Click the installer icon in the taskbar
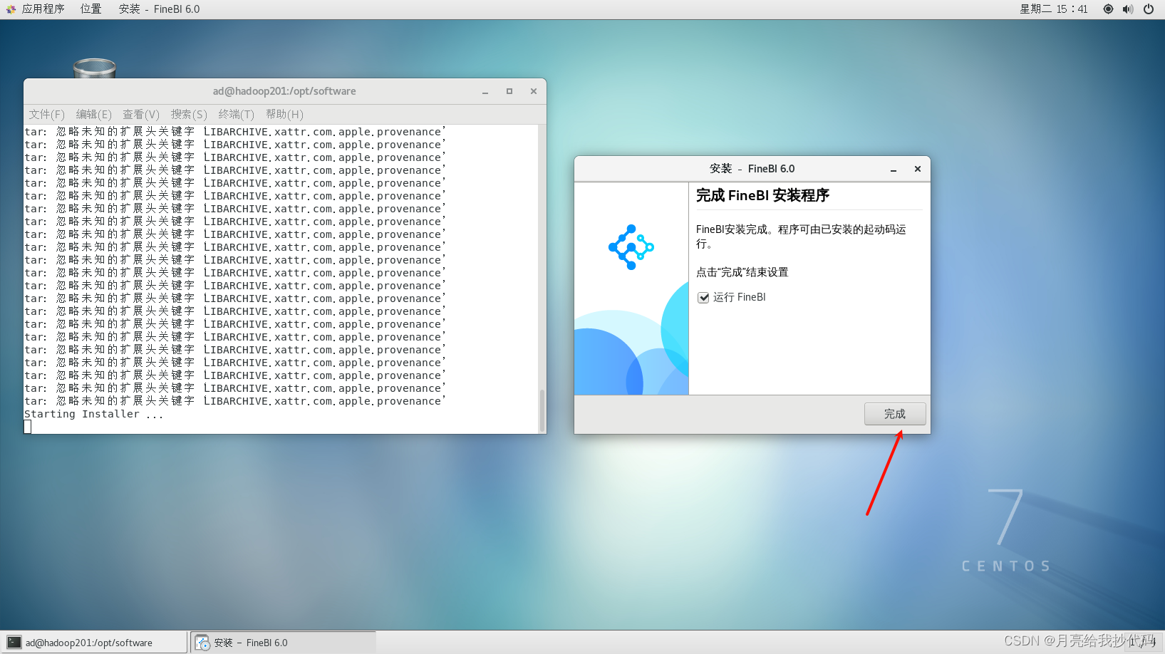Viewport: 1165px width, 654px height. [203, 643]
